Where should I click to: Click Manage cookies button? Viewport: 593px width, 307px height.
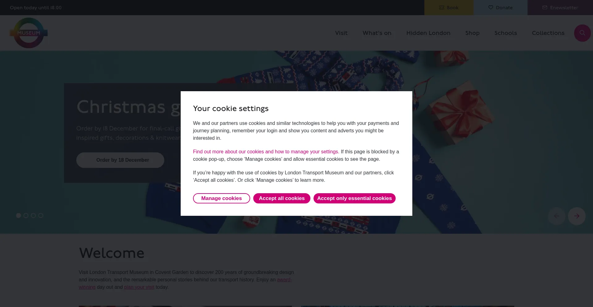tap(221, 198)
